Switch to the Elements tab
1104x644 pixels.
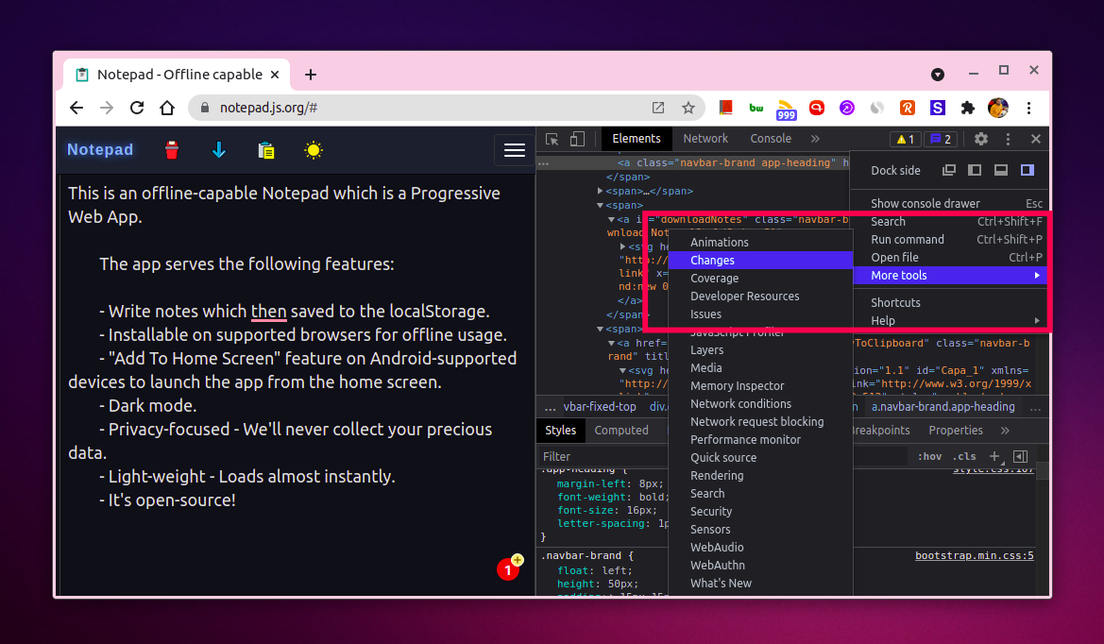click(637, 139)
